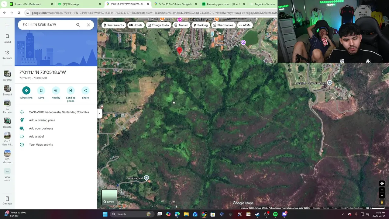
Task: Filter map by ATMs
Action: point(245,25)
